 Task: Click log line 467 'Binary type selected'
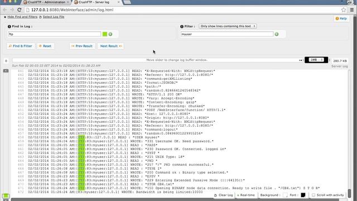pos(128,173)
